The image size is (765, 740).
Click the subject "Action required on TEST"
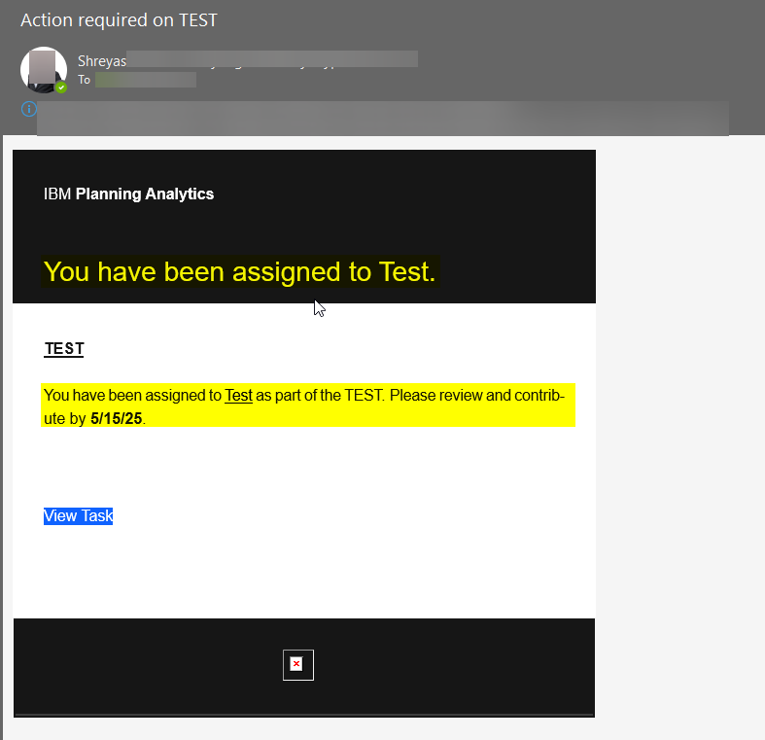coord(119,20)
